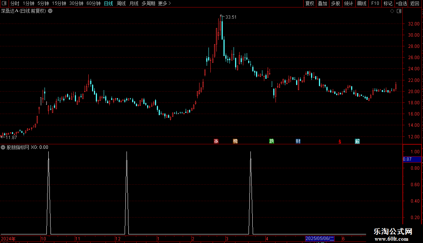Click the 2025/05/06 date label on the time axis
The height and width of the screenshot is (243, 423).
[320, 239]
